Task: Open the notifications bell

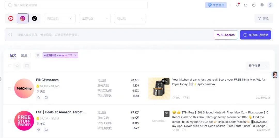Action: (x=237, y=5)
